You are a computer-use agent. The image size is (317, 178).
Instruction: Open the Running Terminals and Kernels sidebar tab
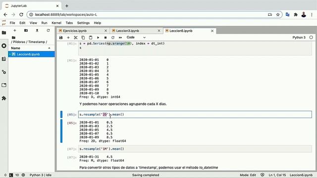[x=4, y=46]
